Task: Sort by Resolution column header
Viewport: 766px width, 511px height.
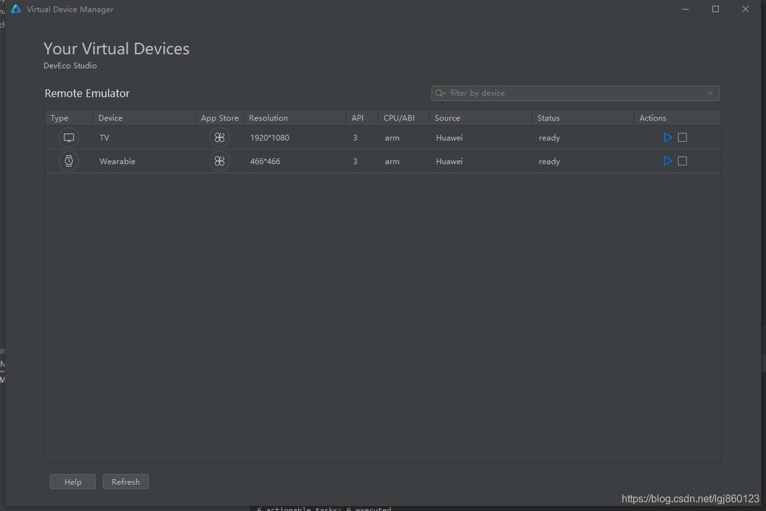Action: [x=295, y=118]
